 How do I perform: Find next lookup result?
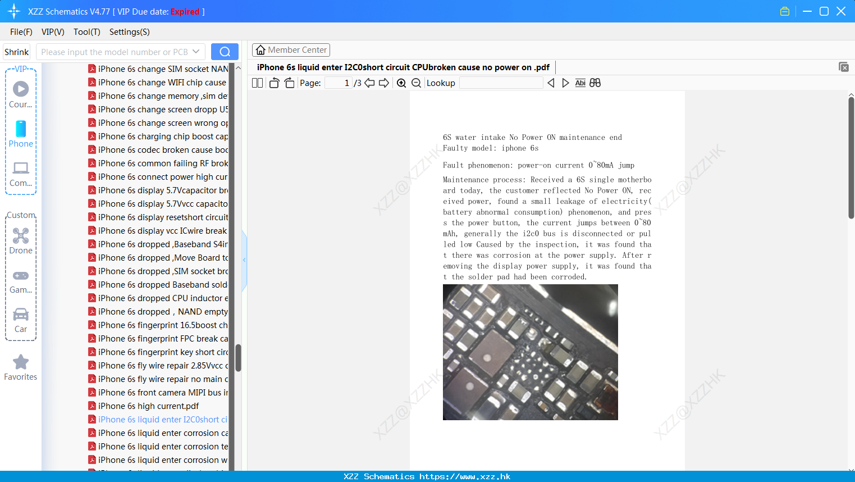pyautogui.click(x=565, y=83)
